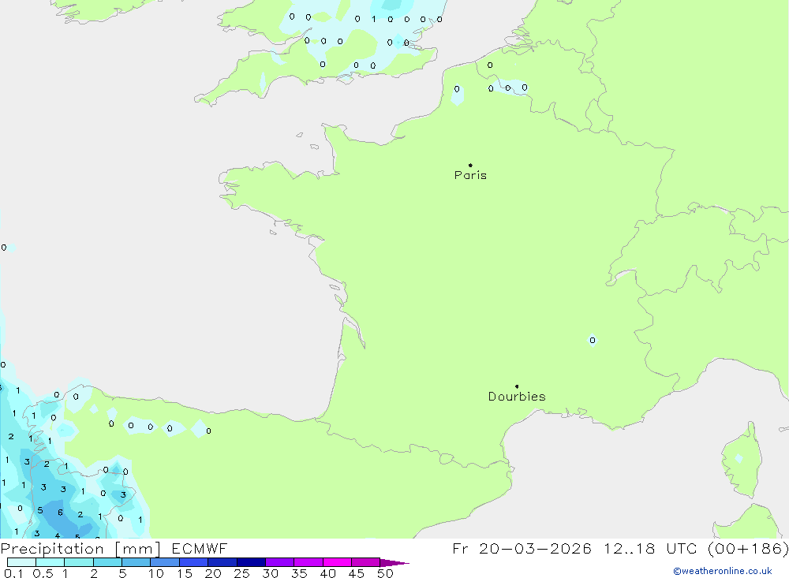Screen dimensions: 789x578
Task: Select the Dourbies map label
Action: point(517,397)
